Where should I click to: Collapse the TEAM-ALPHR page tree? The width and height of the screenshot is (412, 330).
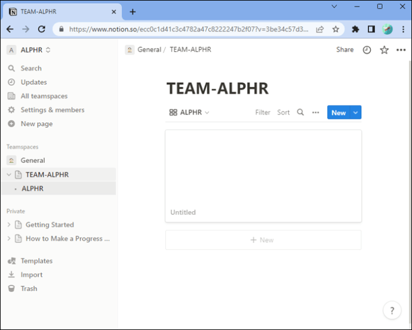point(9,175)
